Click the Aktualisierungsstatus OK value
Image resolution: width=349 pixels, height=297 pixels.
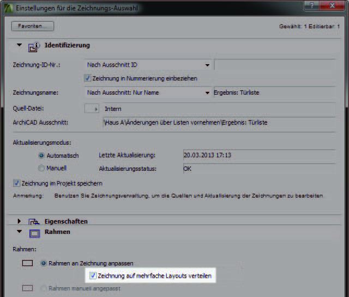coord(260,169)
